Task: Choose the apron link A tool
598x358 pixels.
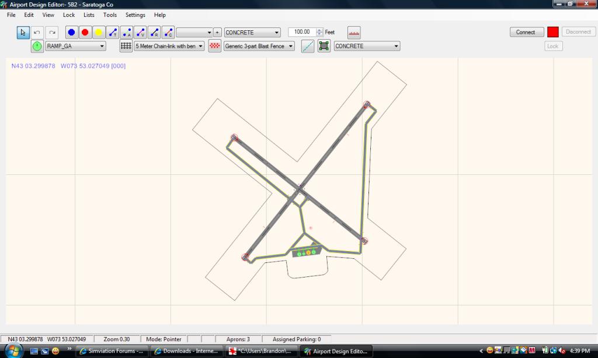Action: [x=127, y=33]
